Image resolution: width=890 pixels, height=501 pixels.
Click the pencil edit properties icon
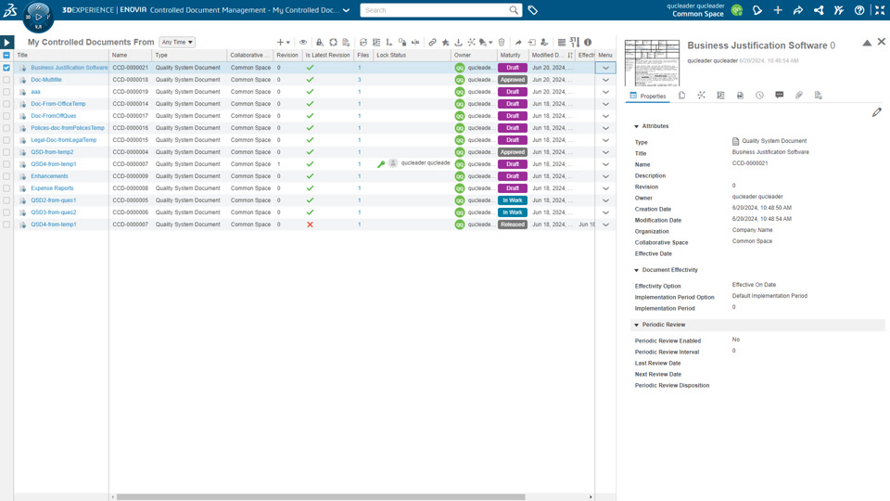877,112
